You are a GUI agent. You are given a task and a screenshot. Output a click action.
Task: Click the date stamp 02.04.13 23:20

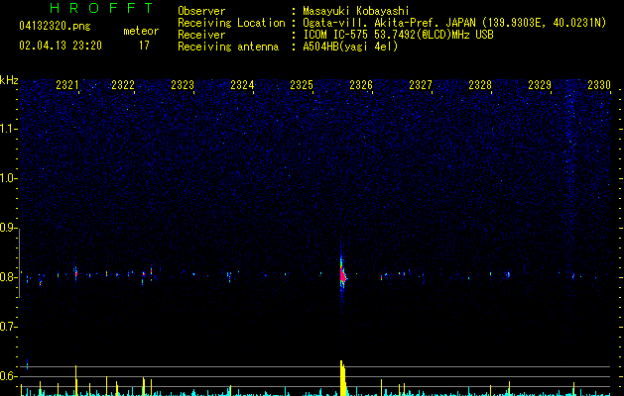(61, 46)
